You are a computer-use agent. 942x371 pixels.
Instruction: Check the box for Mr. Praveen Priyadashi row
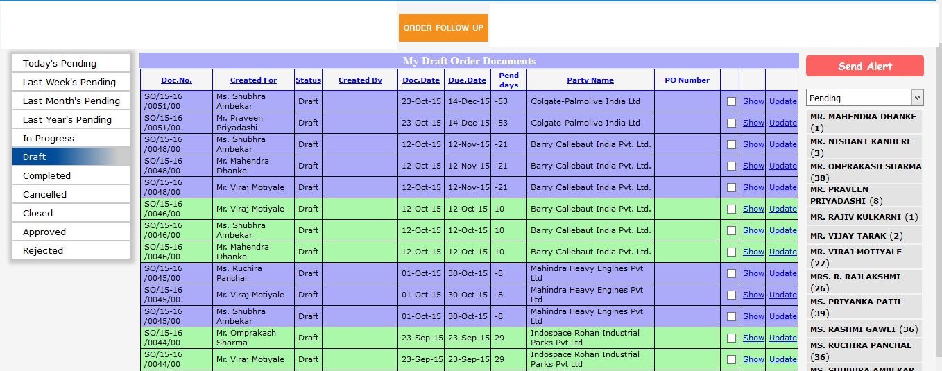click(730, 123)
